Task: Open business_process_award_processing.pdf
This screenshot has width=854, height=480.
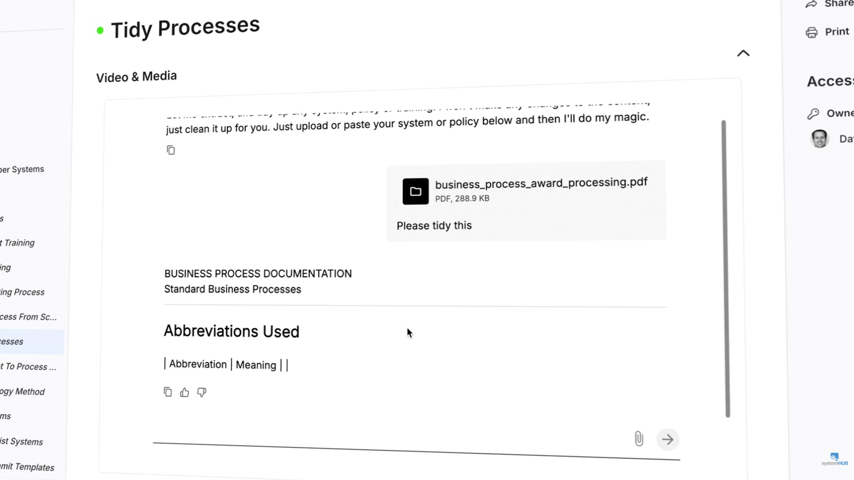Action: 541,183
